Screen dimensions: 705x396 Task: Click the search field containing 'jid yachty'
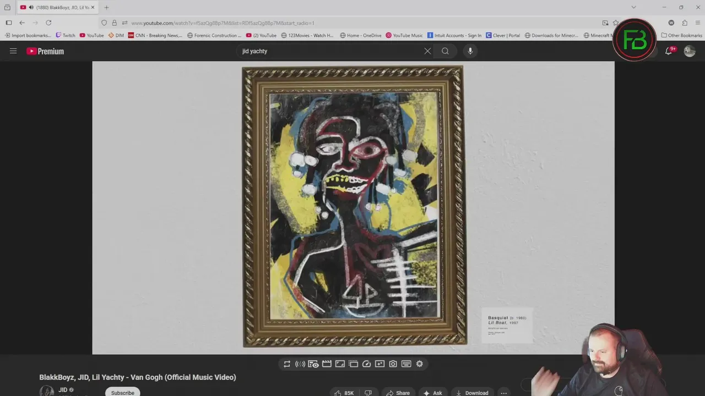[x=330, y=51]
